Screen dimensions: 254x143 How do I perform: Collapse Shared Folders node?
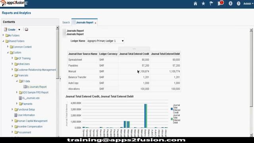pos(3,41)
